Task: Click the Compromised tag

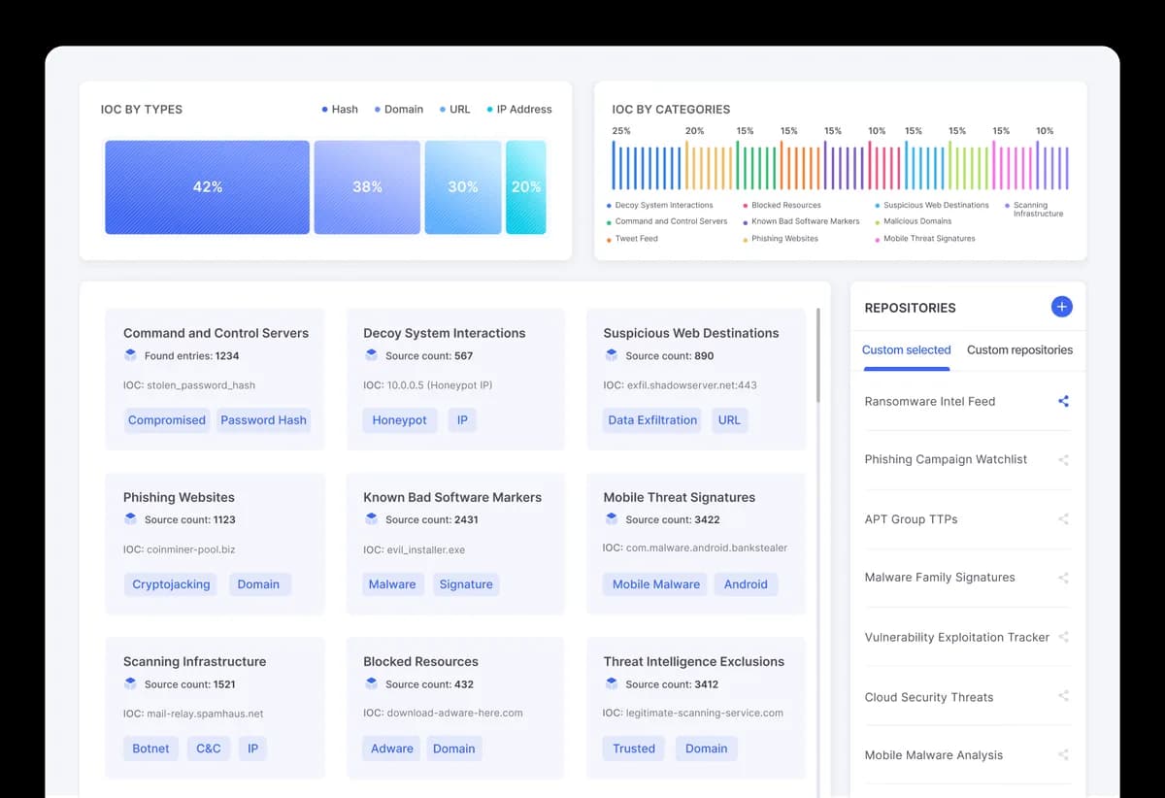Action: [167, 420]
